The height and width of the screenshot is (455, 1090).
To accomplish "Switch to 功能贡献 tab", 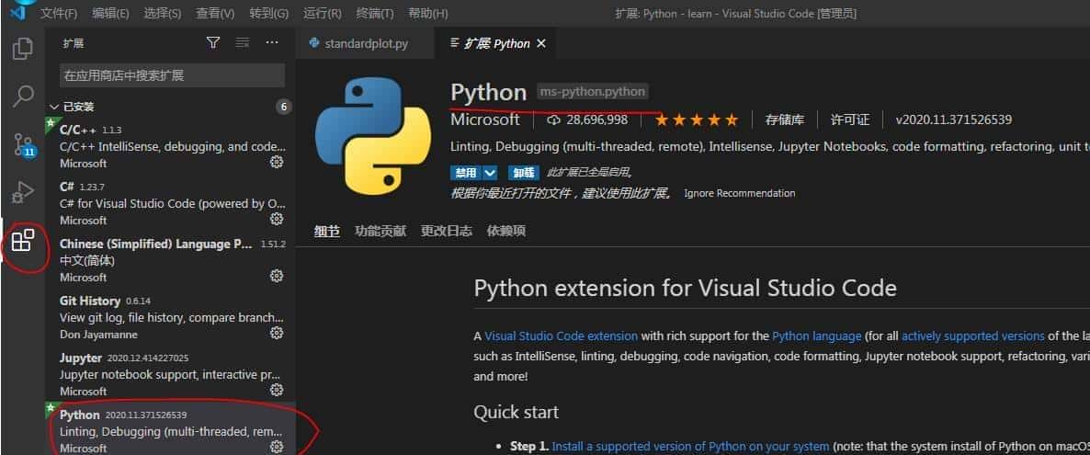I will click(380, 231).
